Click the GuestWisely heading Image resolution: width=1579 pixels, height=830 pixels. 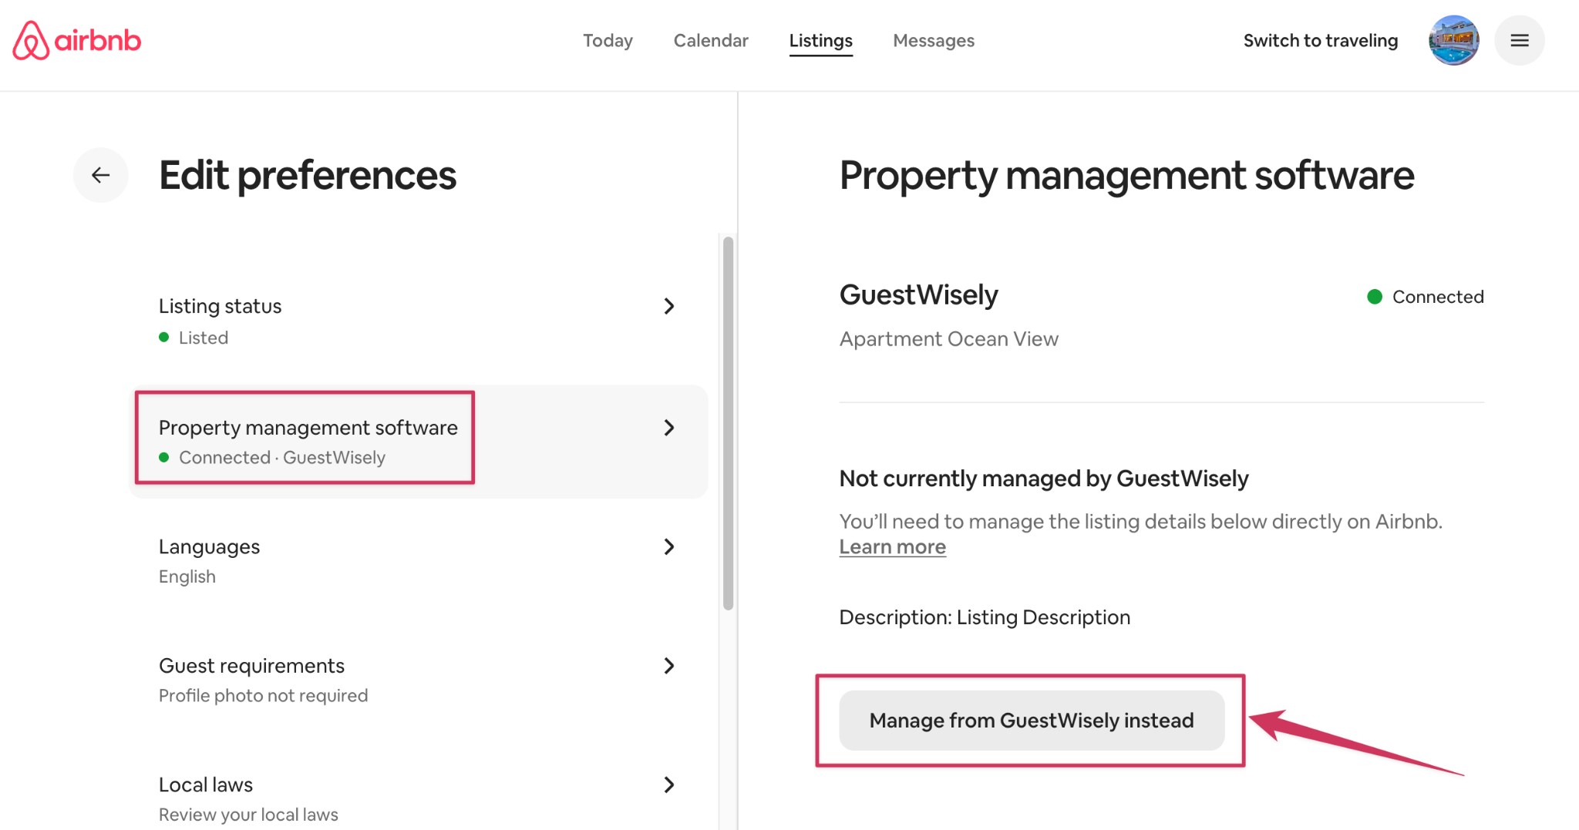pos(918,294)
